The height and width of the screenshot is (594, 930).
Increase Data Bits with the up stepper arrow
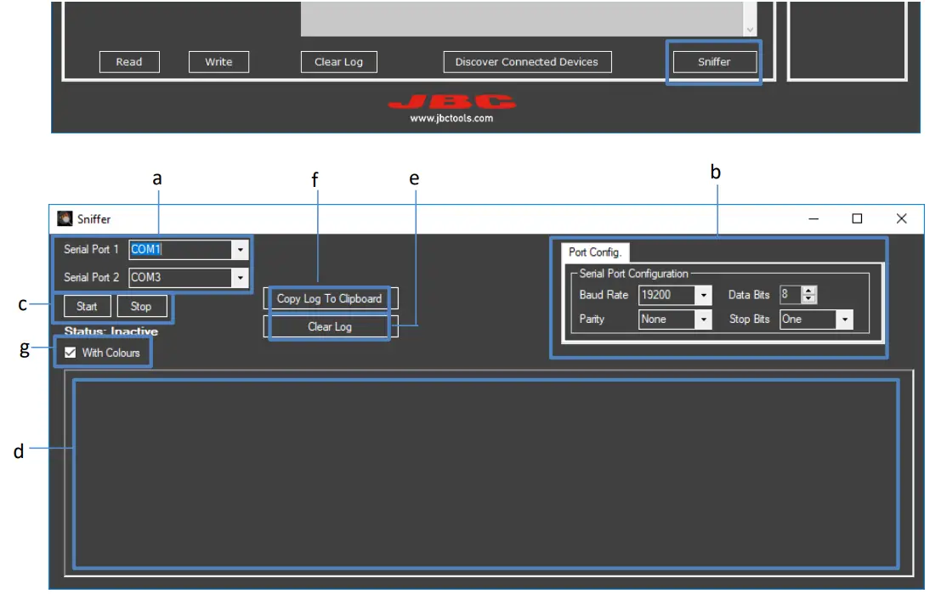point(808,291)
